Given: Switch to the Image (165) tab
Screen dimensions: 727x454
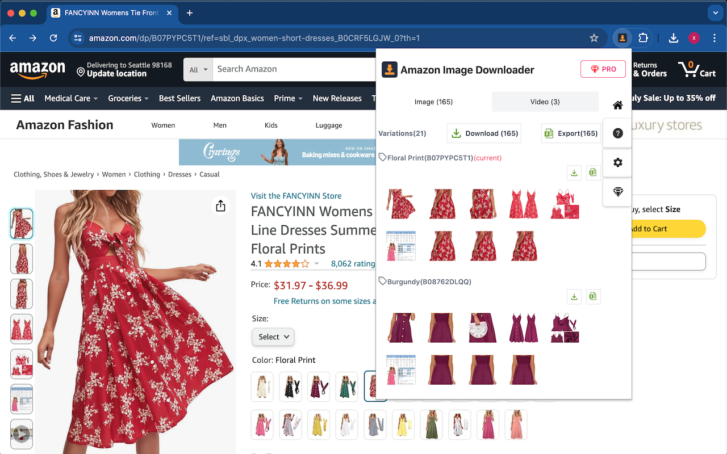Looking at the screenshot, I should pos(433,102).
